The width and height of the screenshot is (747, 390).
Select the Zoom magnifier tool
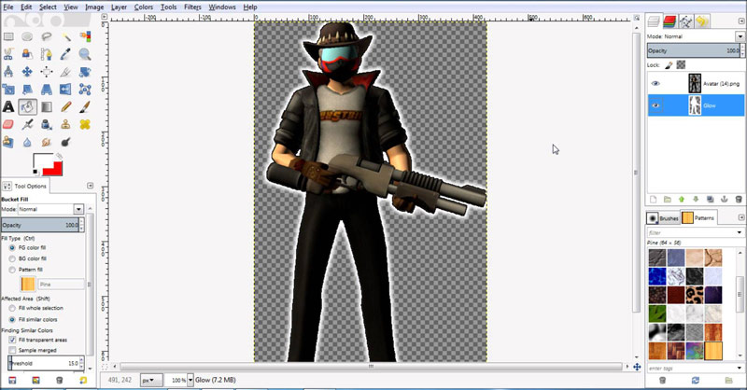click(x=85, y=54)
